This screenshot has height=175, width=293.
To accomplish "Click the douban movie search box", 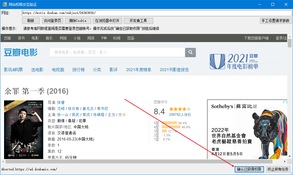I will tap(117, 52).
